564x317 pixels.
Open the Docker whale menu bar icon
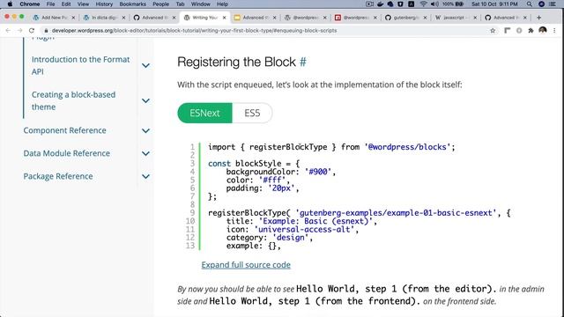(x=380, y=4)
